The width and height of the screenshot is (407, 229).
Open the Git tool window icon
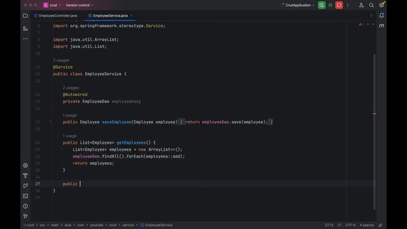coord(25,216)
